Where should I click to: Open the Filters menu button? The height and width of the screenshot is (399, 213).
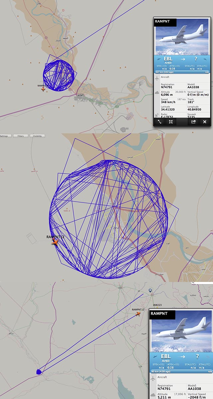pyautogui.click(x=21, y=136)
